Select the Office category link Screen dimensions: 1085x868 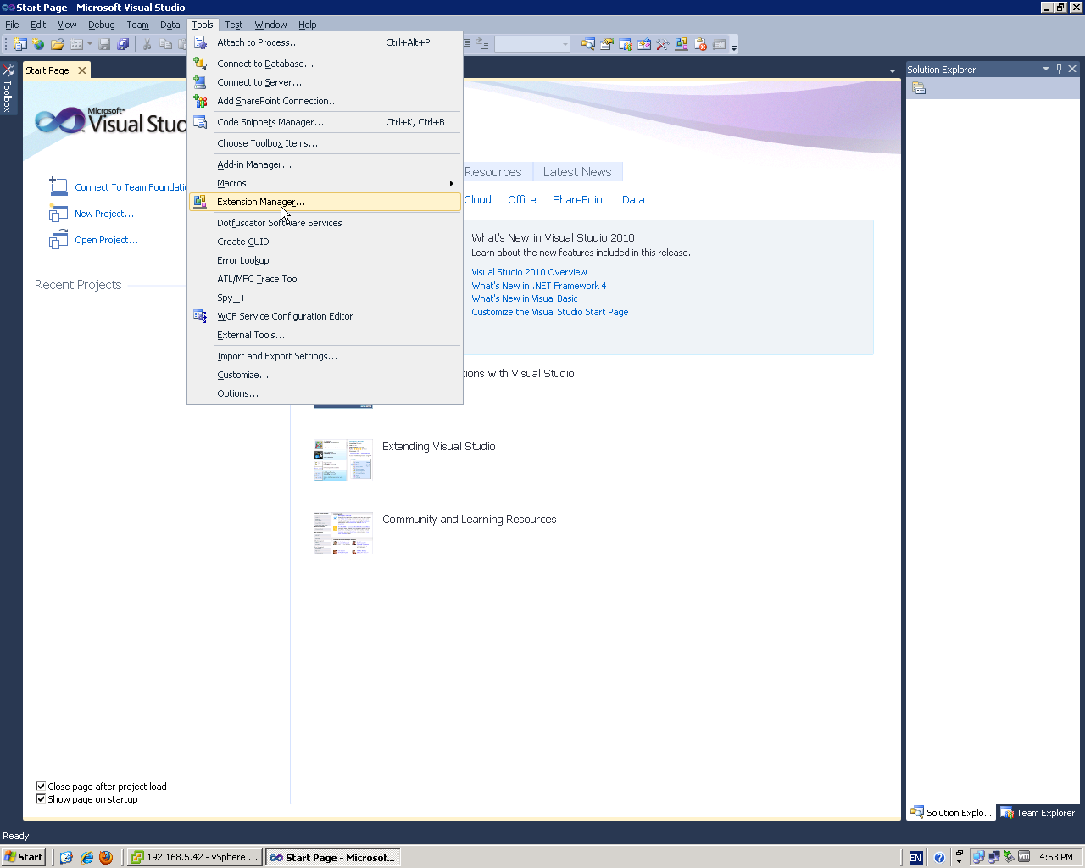click(x=522, y=200)
